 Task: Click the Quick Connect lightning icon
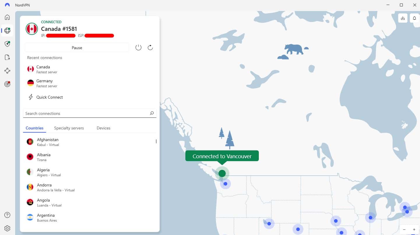coord(31,97)
